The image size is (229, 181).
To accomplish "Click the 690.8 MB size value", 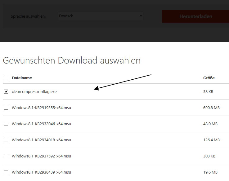I will click(212, 108).
